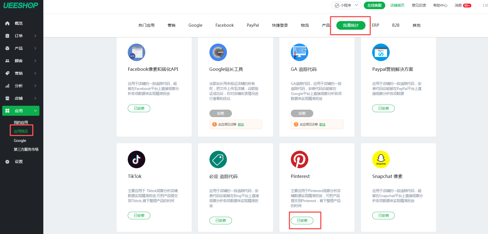Click the Facebook像素和转化API icon
This screenshot has width=488, height=234.
[x=136, y=52]
